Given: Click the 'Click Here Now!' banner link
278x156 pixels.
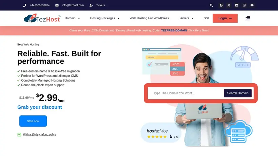Looking at the screenshot, I should (198, 30).
